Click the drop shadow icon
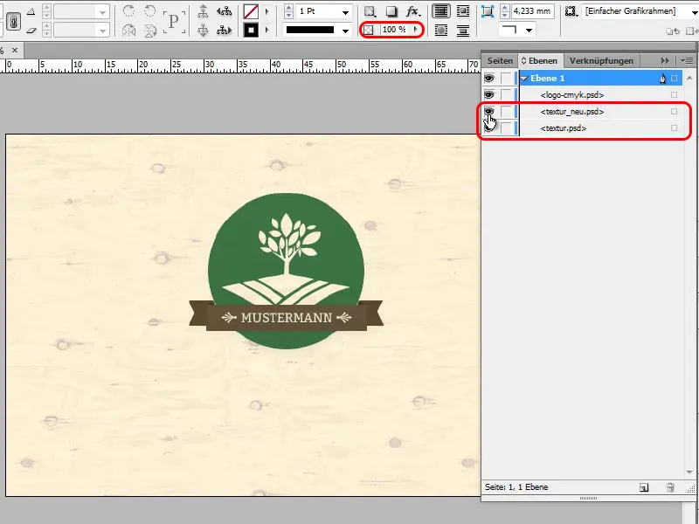The width and height of the screenshot is (699, 524). [x=391, y=11]
